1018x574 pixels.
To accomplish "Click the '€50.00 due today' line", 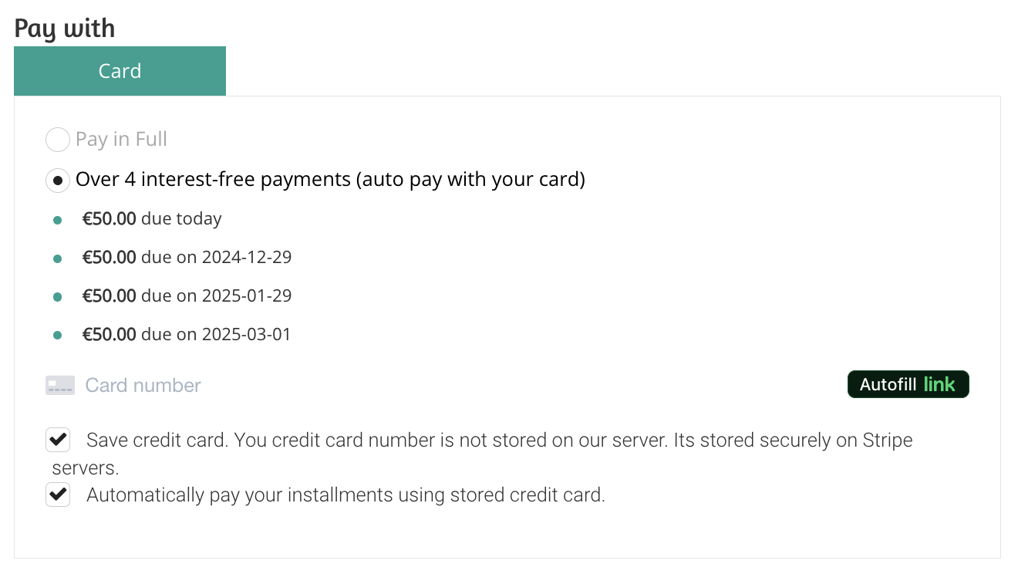I will click(152, 219).
